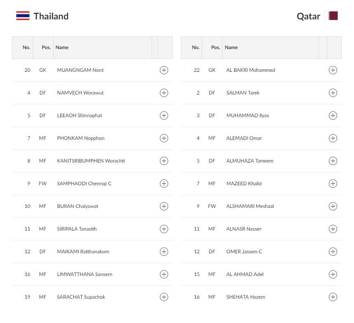Click Pos. column header in Qatar table
Viewport: 354px width, 323px height.
[216, 47]
